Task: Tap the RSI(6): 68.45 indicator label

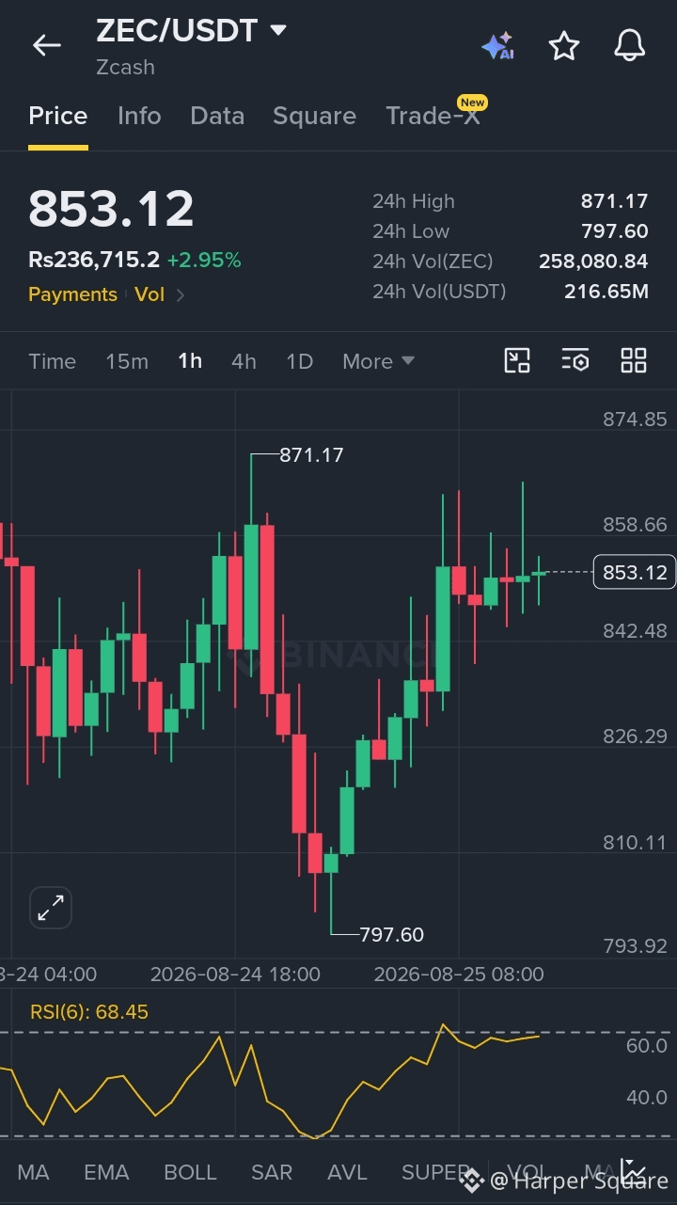Action: (x=89, y=1012)
